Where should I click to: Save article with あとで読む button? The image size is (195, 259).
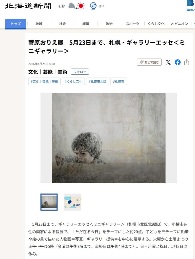coord(149,62)
